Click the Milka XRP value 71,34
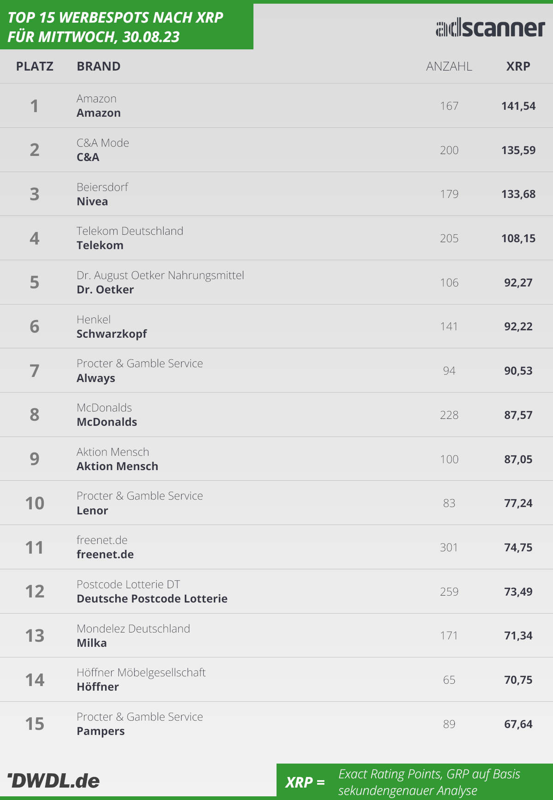The image size is (553, 800). [518, 636]
